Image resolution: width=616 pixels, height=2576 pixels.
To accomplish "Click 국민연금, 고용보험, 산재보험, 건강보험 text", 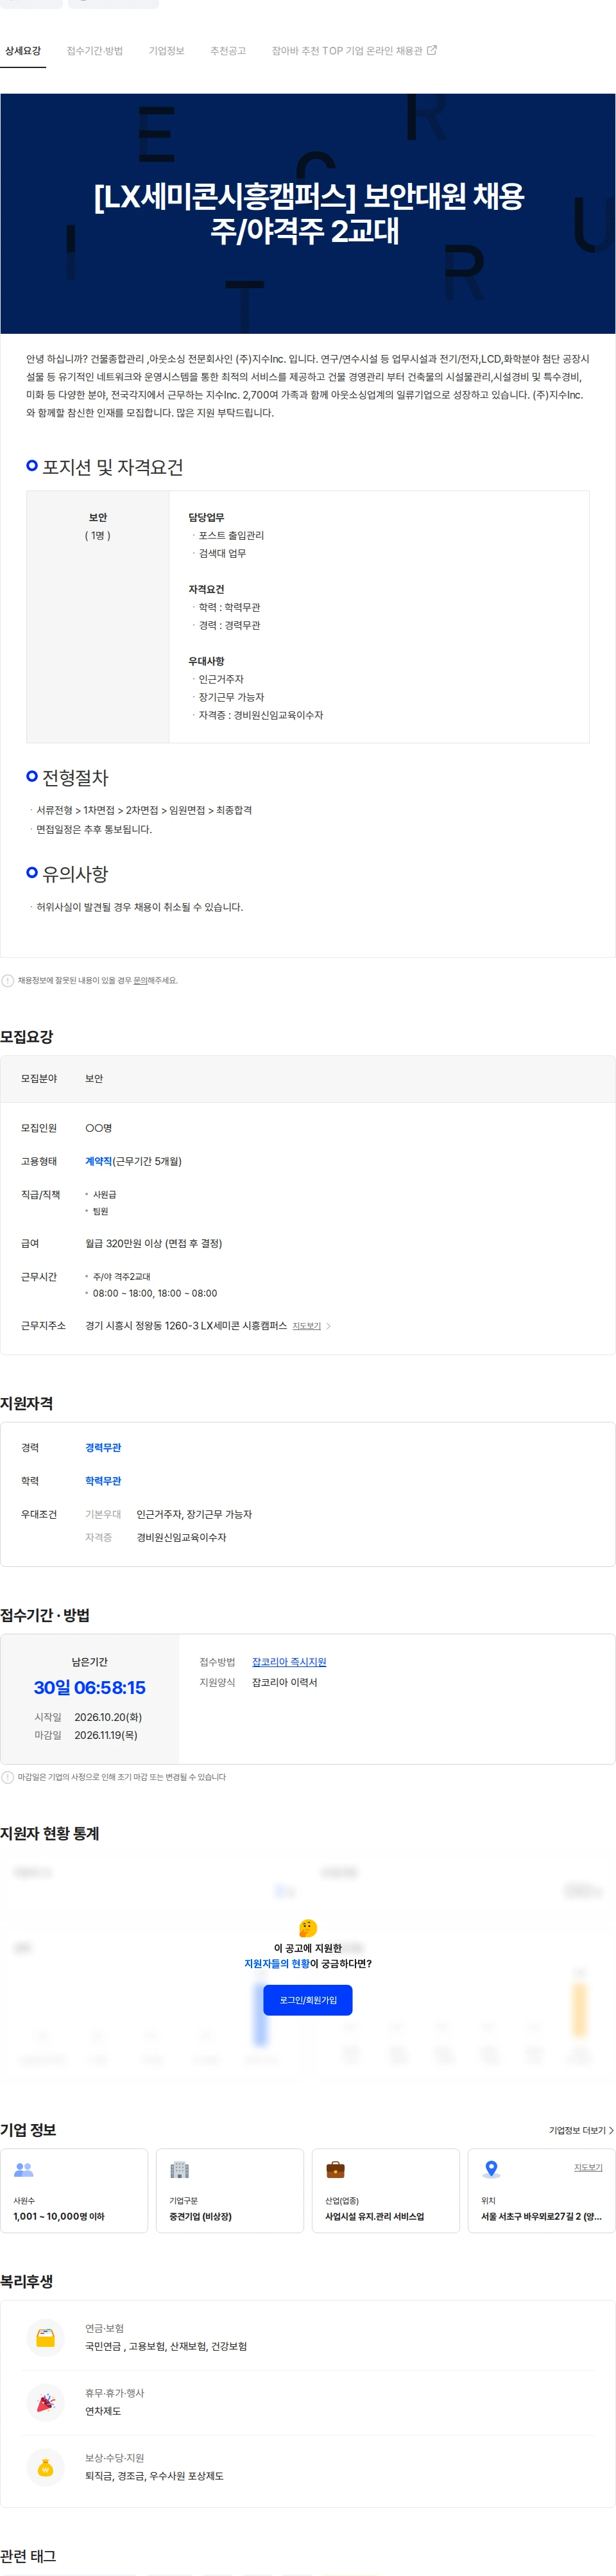I will point(166,2346).
